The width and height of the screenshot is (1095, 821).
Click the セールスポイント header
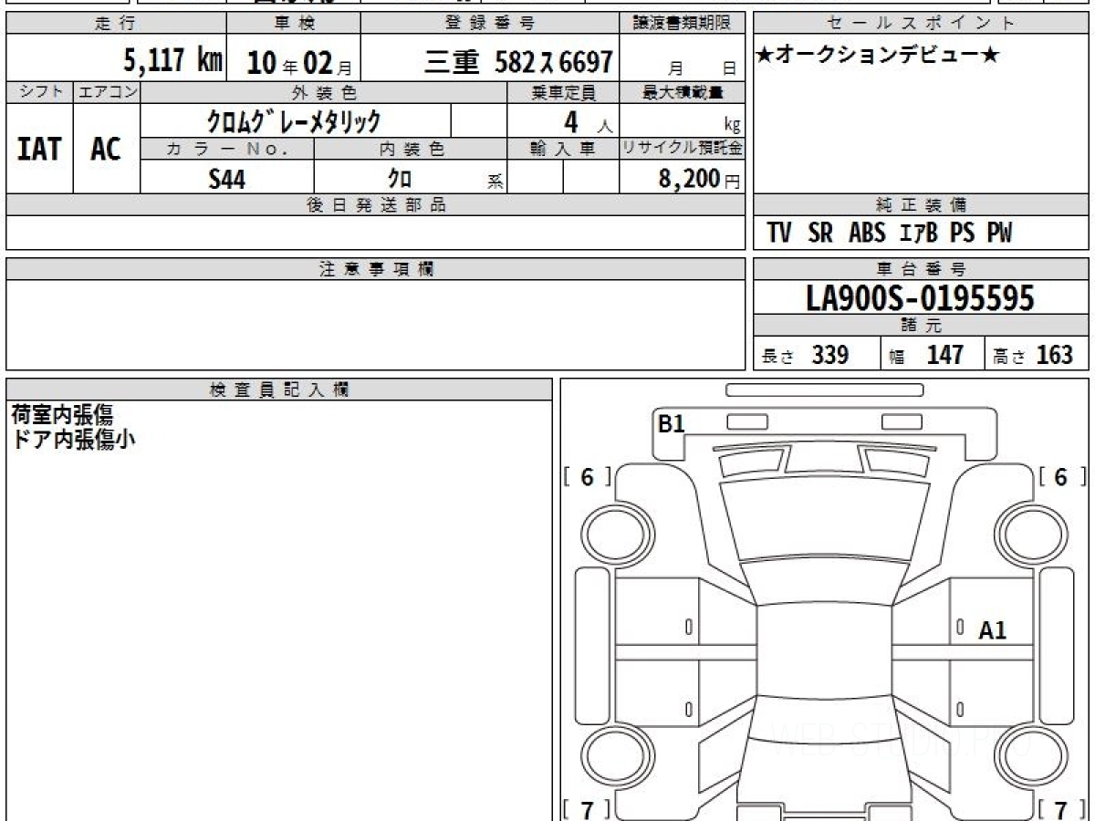click(x=921, y=24)
